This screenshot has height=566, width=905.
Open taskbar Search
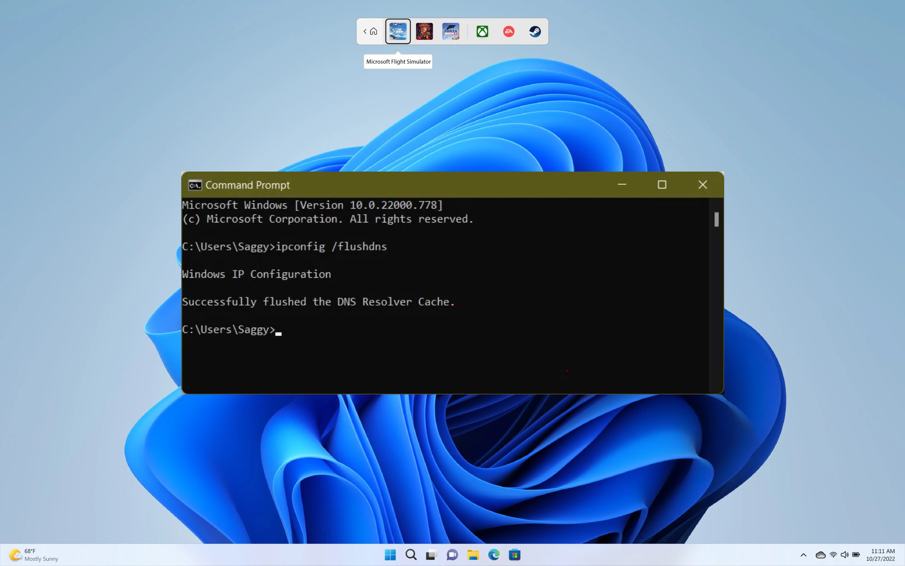pyautogui.click(x=411, y=555)
